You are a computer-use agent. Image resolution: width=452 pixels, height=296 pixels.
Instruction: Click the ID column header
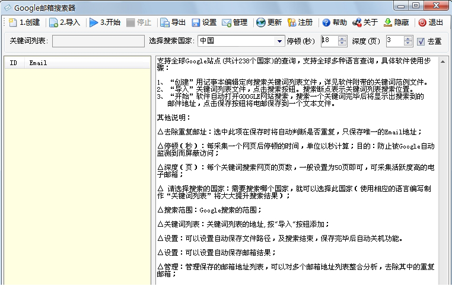click(x=14, y=63)
